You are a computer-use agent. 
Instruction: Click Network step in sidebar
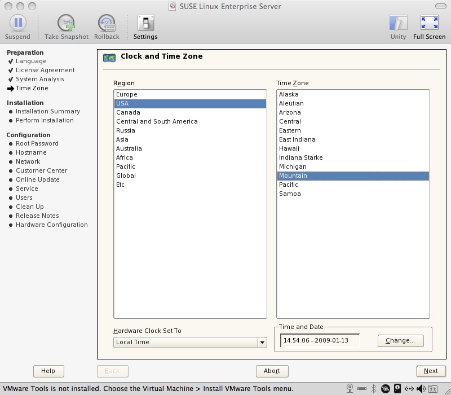28,161
